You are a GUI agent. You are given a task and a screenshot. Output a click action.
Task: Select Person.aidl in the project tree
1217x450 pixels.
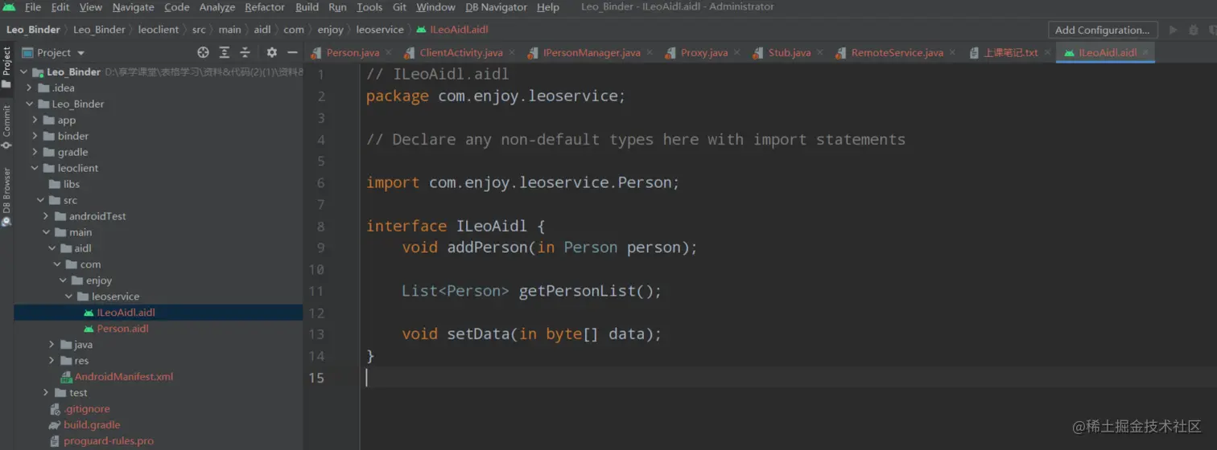click(x=122, y=329)
